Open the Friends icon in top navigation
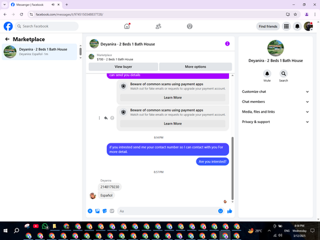The height and width of the screenshot is (240, 320). coord(158,26)
